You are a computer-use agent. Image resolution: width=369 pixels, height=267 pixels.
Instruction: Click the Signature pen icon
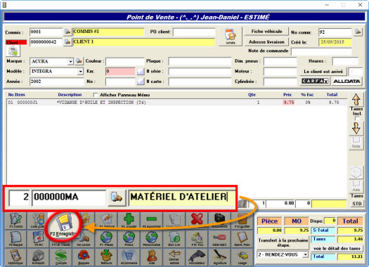click(x=219, y=257)
